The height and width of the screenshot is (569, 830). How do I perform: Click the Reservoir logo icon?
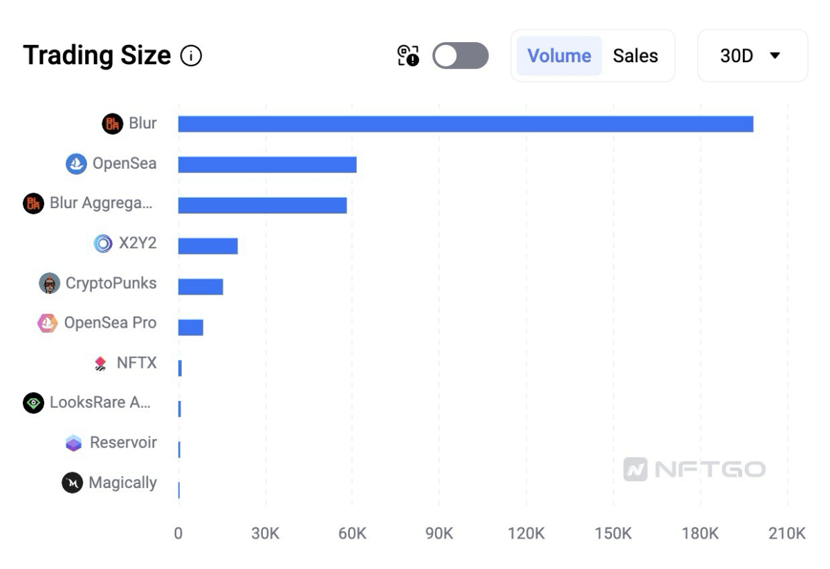click(73, 443)
